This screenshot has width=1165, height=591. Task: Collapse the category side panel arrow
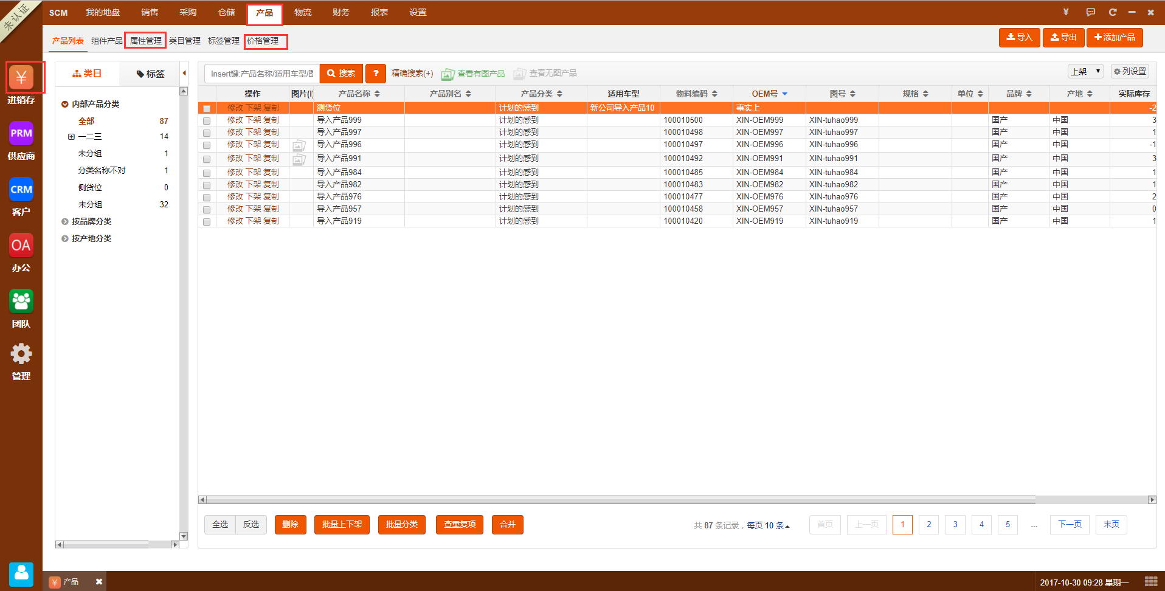click(x=184, y=74)
